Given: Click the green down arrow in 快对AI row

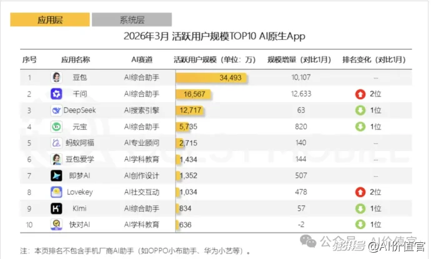Looking at the screenshot, I should tap(360, 225).
